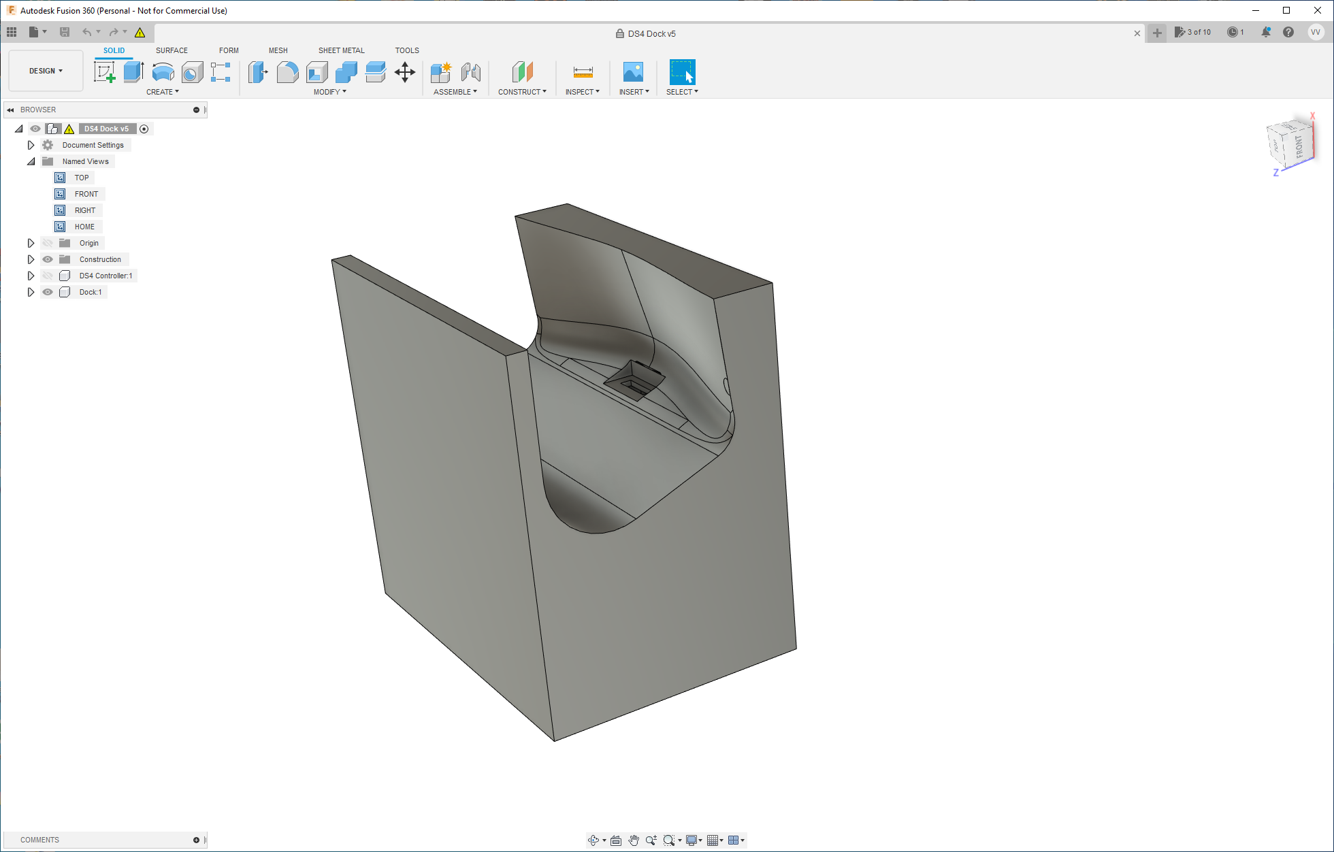
Task: Open the CONSTRUCT dropdown menu
Action: point(522,92)
